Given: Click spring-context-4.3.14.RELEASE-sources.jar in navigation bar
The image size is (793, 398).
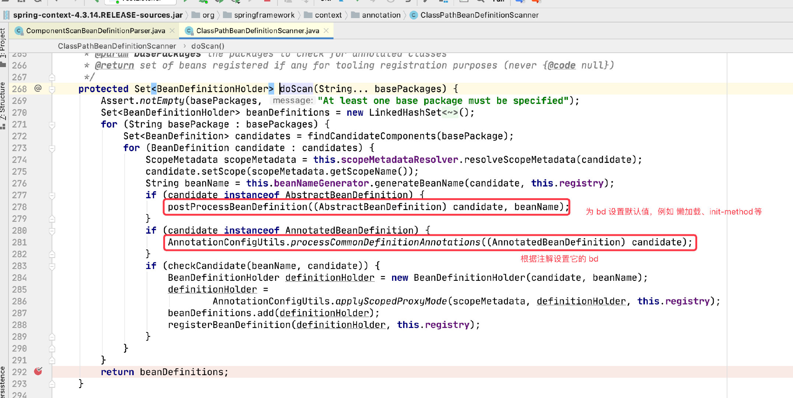Looking at the screenshot, I should point(98,15).
